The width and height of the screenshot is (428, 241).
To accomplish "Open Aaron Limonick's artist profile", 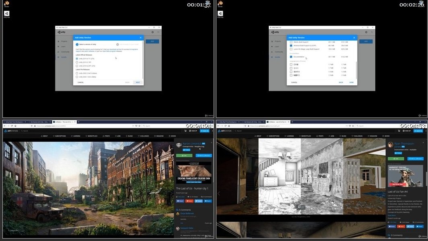I will tap(192, 144).
